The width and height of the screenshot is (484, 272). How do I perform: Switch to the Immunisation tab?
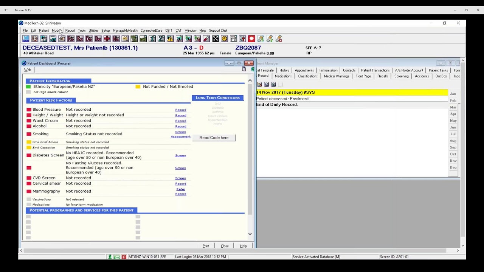[328, 70]
